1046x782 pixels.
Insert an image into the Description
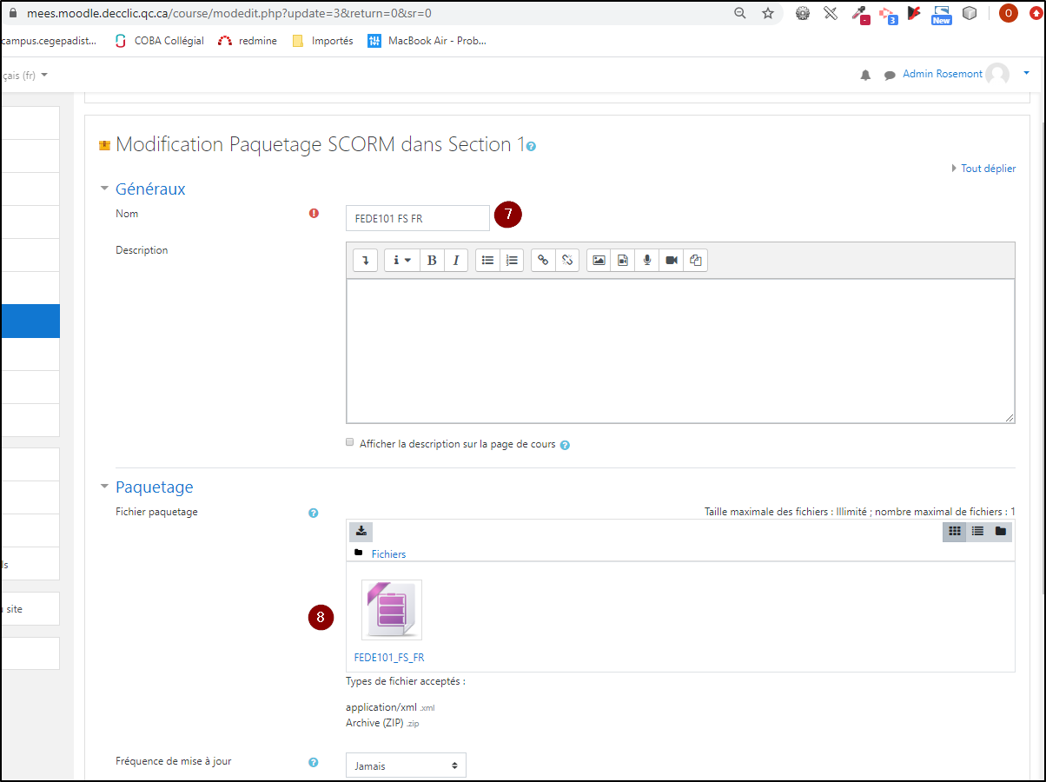[x=599, y=260]
